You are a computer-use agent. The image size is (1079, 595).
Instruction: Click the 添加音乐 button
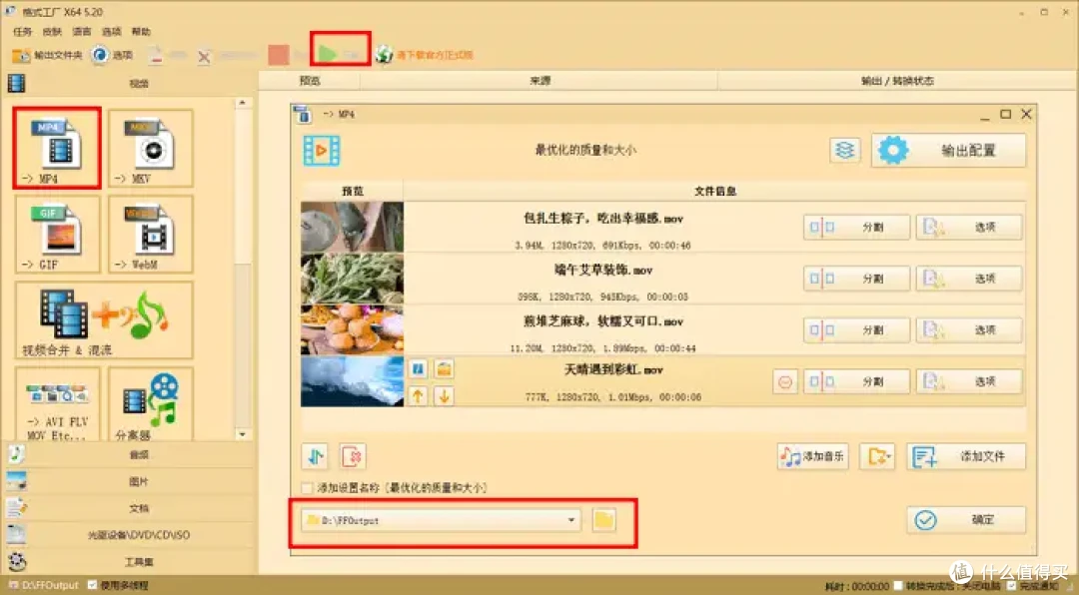pos(812,456)
